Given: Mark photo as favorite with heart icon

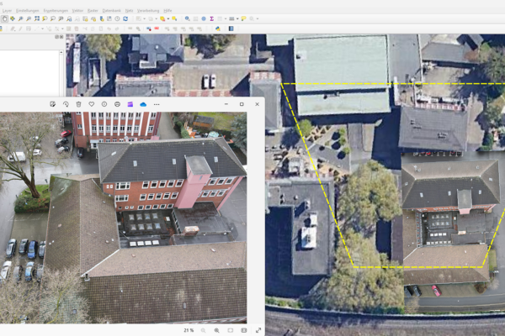Looking at the screenshot, I should (x=92, y=104).
